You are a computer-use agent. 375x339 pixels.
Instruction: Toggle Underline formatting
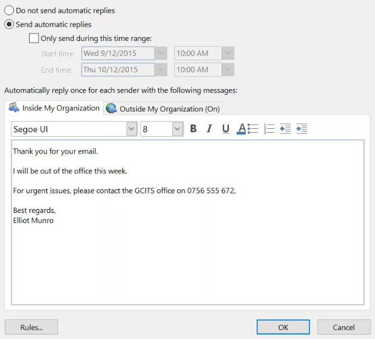tap(226, 129)
